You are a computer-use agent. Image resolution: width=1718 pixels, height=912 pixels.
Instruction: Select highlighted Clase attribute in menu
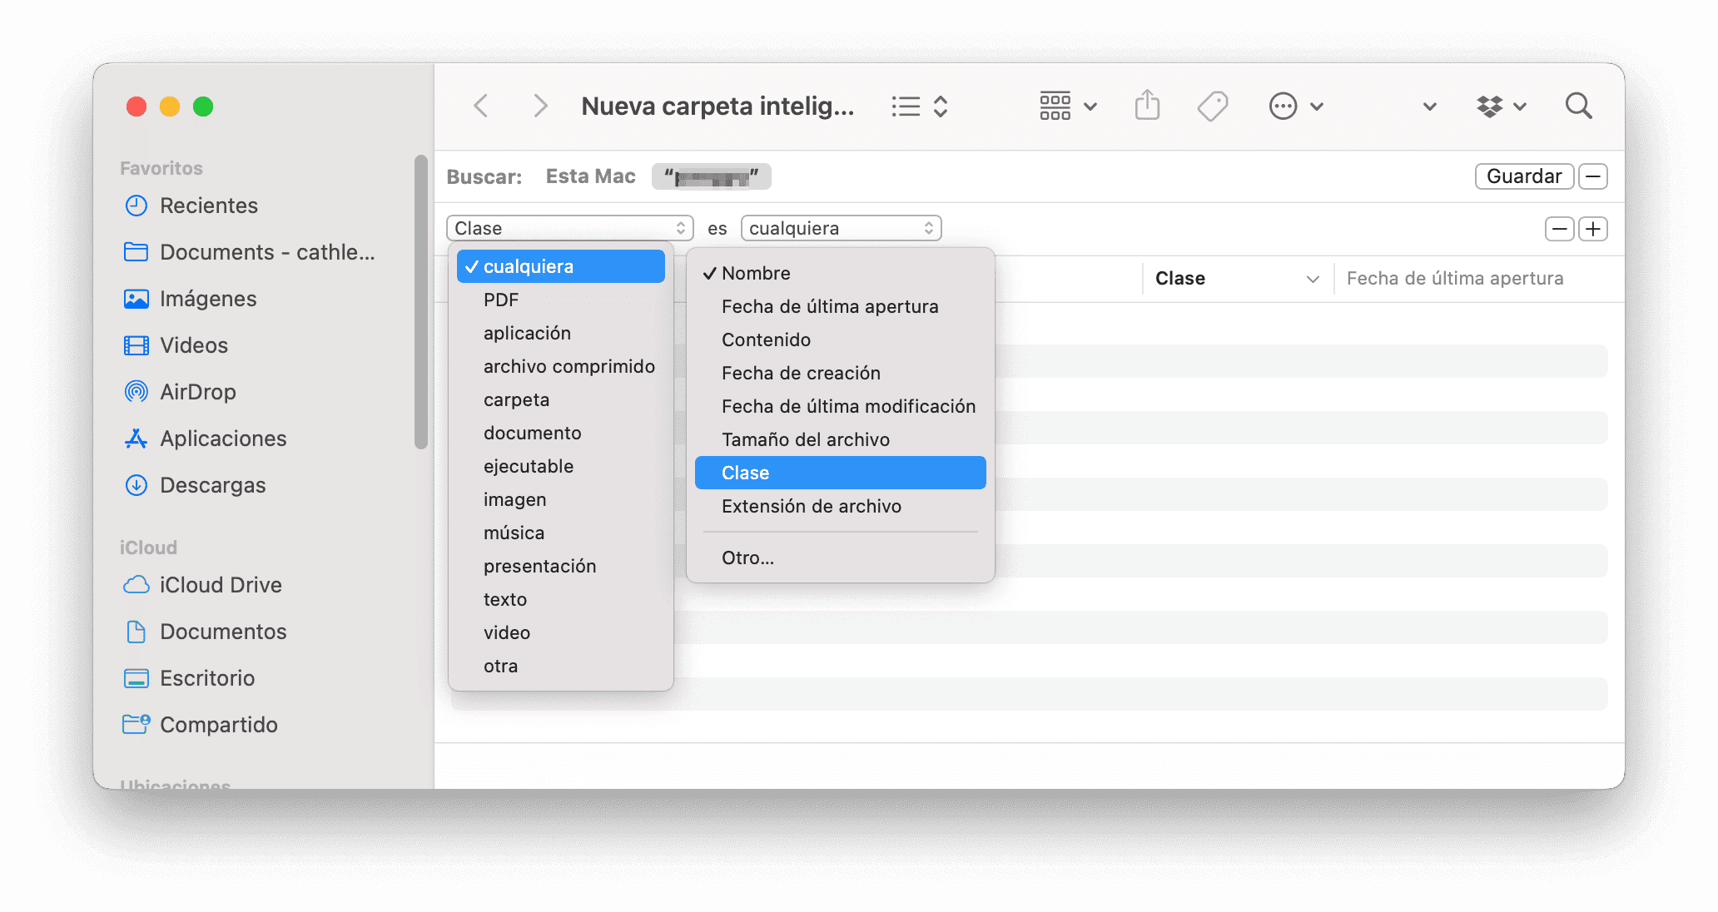click(x=841, y=473)
